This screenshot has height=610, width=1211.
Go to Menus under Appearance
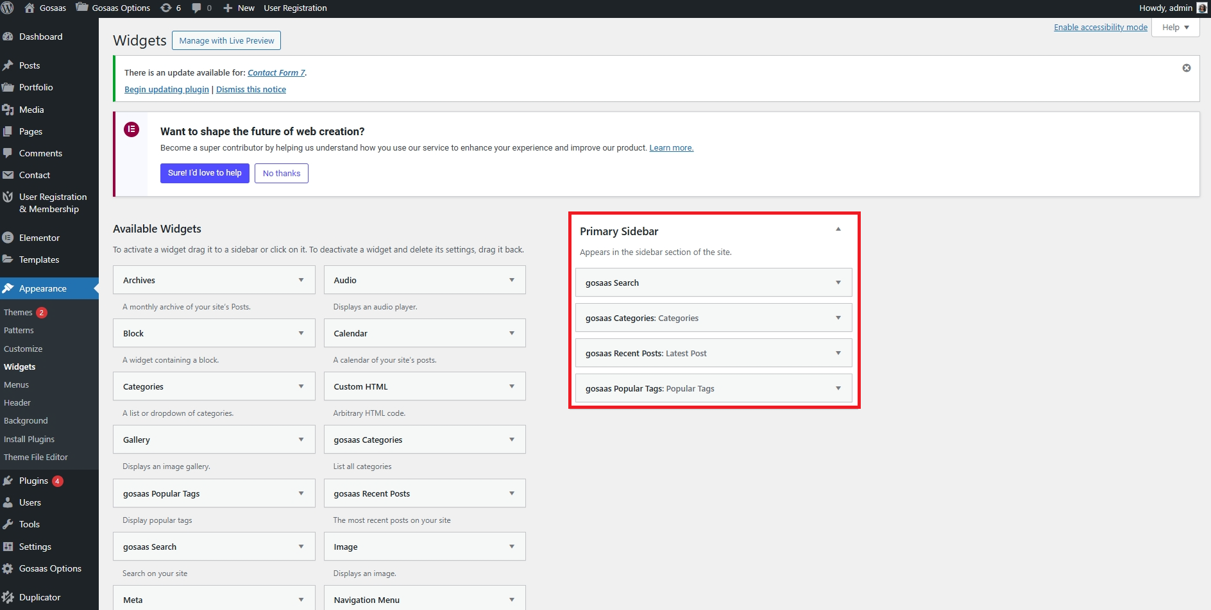tap(17, 384)
